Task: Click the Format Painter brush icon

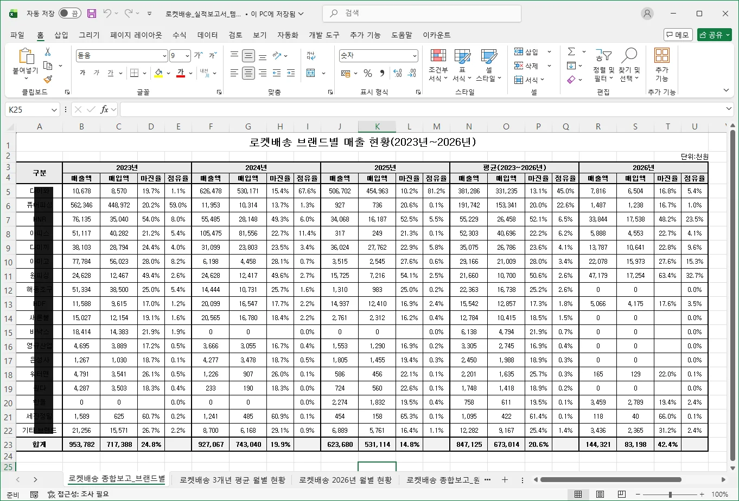Action: click(48, 79)
